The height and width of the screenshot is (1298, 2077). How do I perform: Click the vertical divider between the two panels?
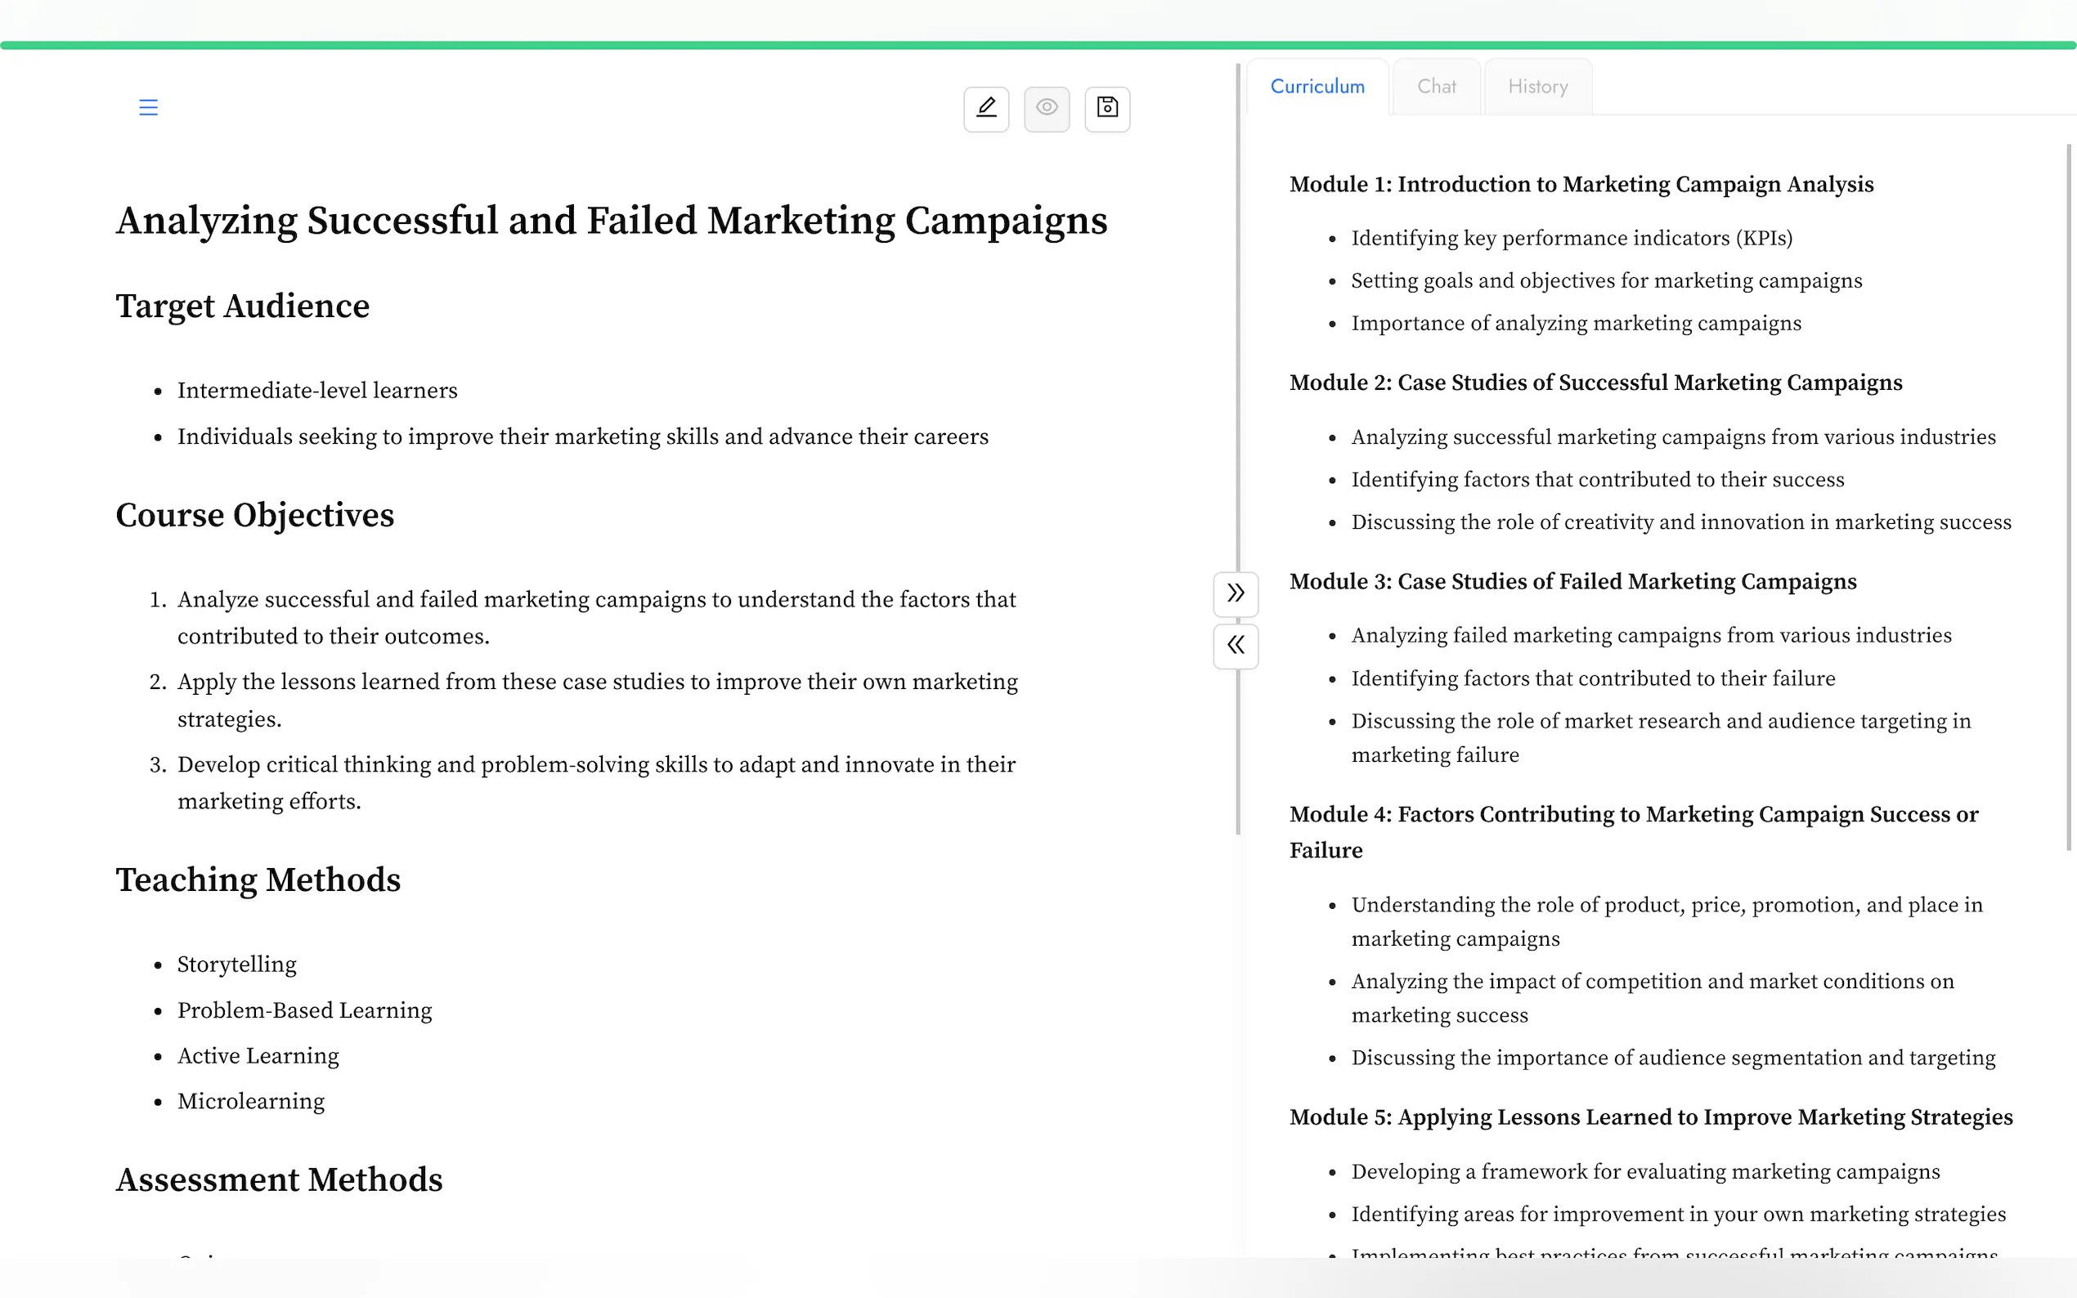1237,343
